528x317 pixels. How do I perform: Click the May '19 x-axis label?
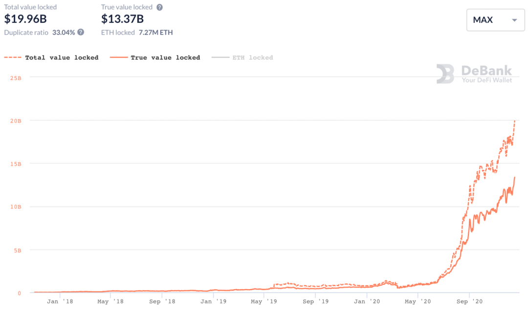(264, 302)
